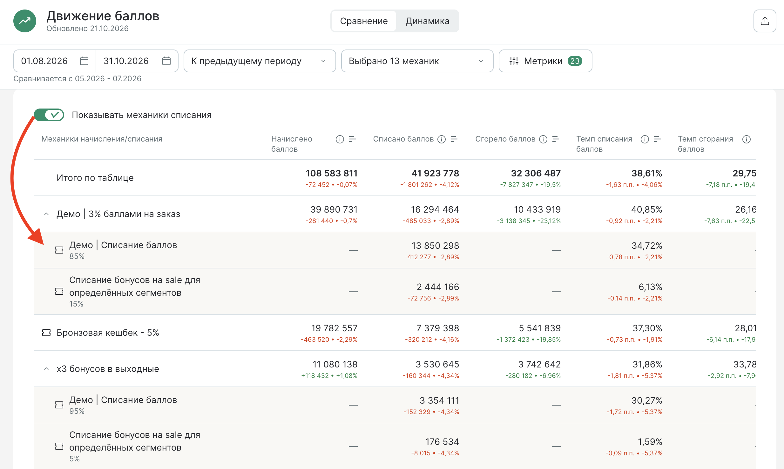This screenshot has height=469, width=784.
Task: Click Бронзовая кешбек - 5% row name
Action: click(108, 333)
